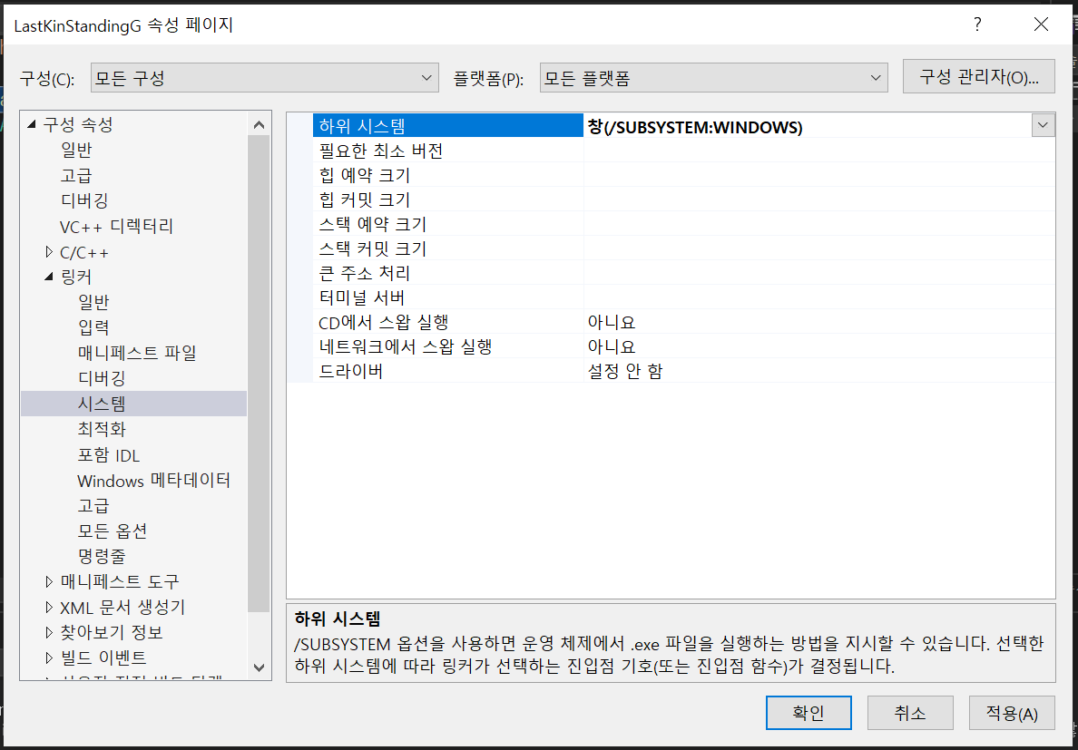Select the 하위 시스템 property row
The image size is (1078, 750).
tap(448, 126)
